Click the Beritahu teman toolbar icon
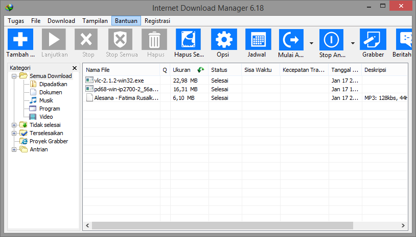 [x=404, y=39]
